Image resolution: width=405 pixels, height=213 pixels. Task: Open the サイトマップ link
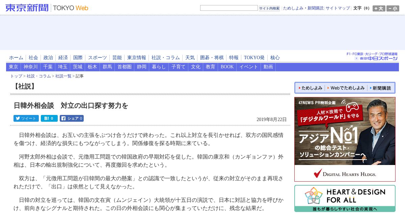338,8
